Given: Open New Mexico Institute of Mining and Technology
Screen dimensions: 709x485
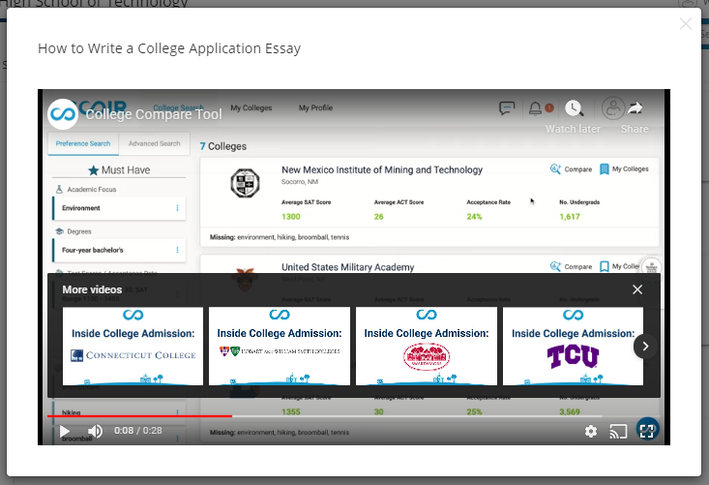Looking at the screenshot, I should click(382, 170).
